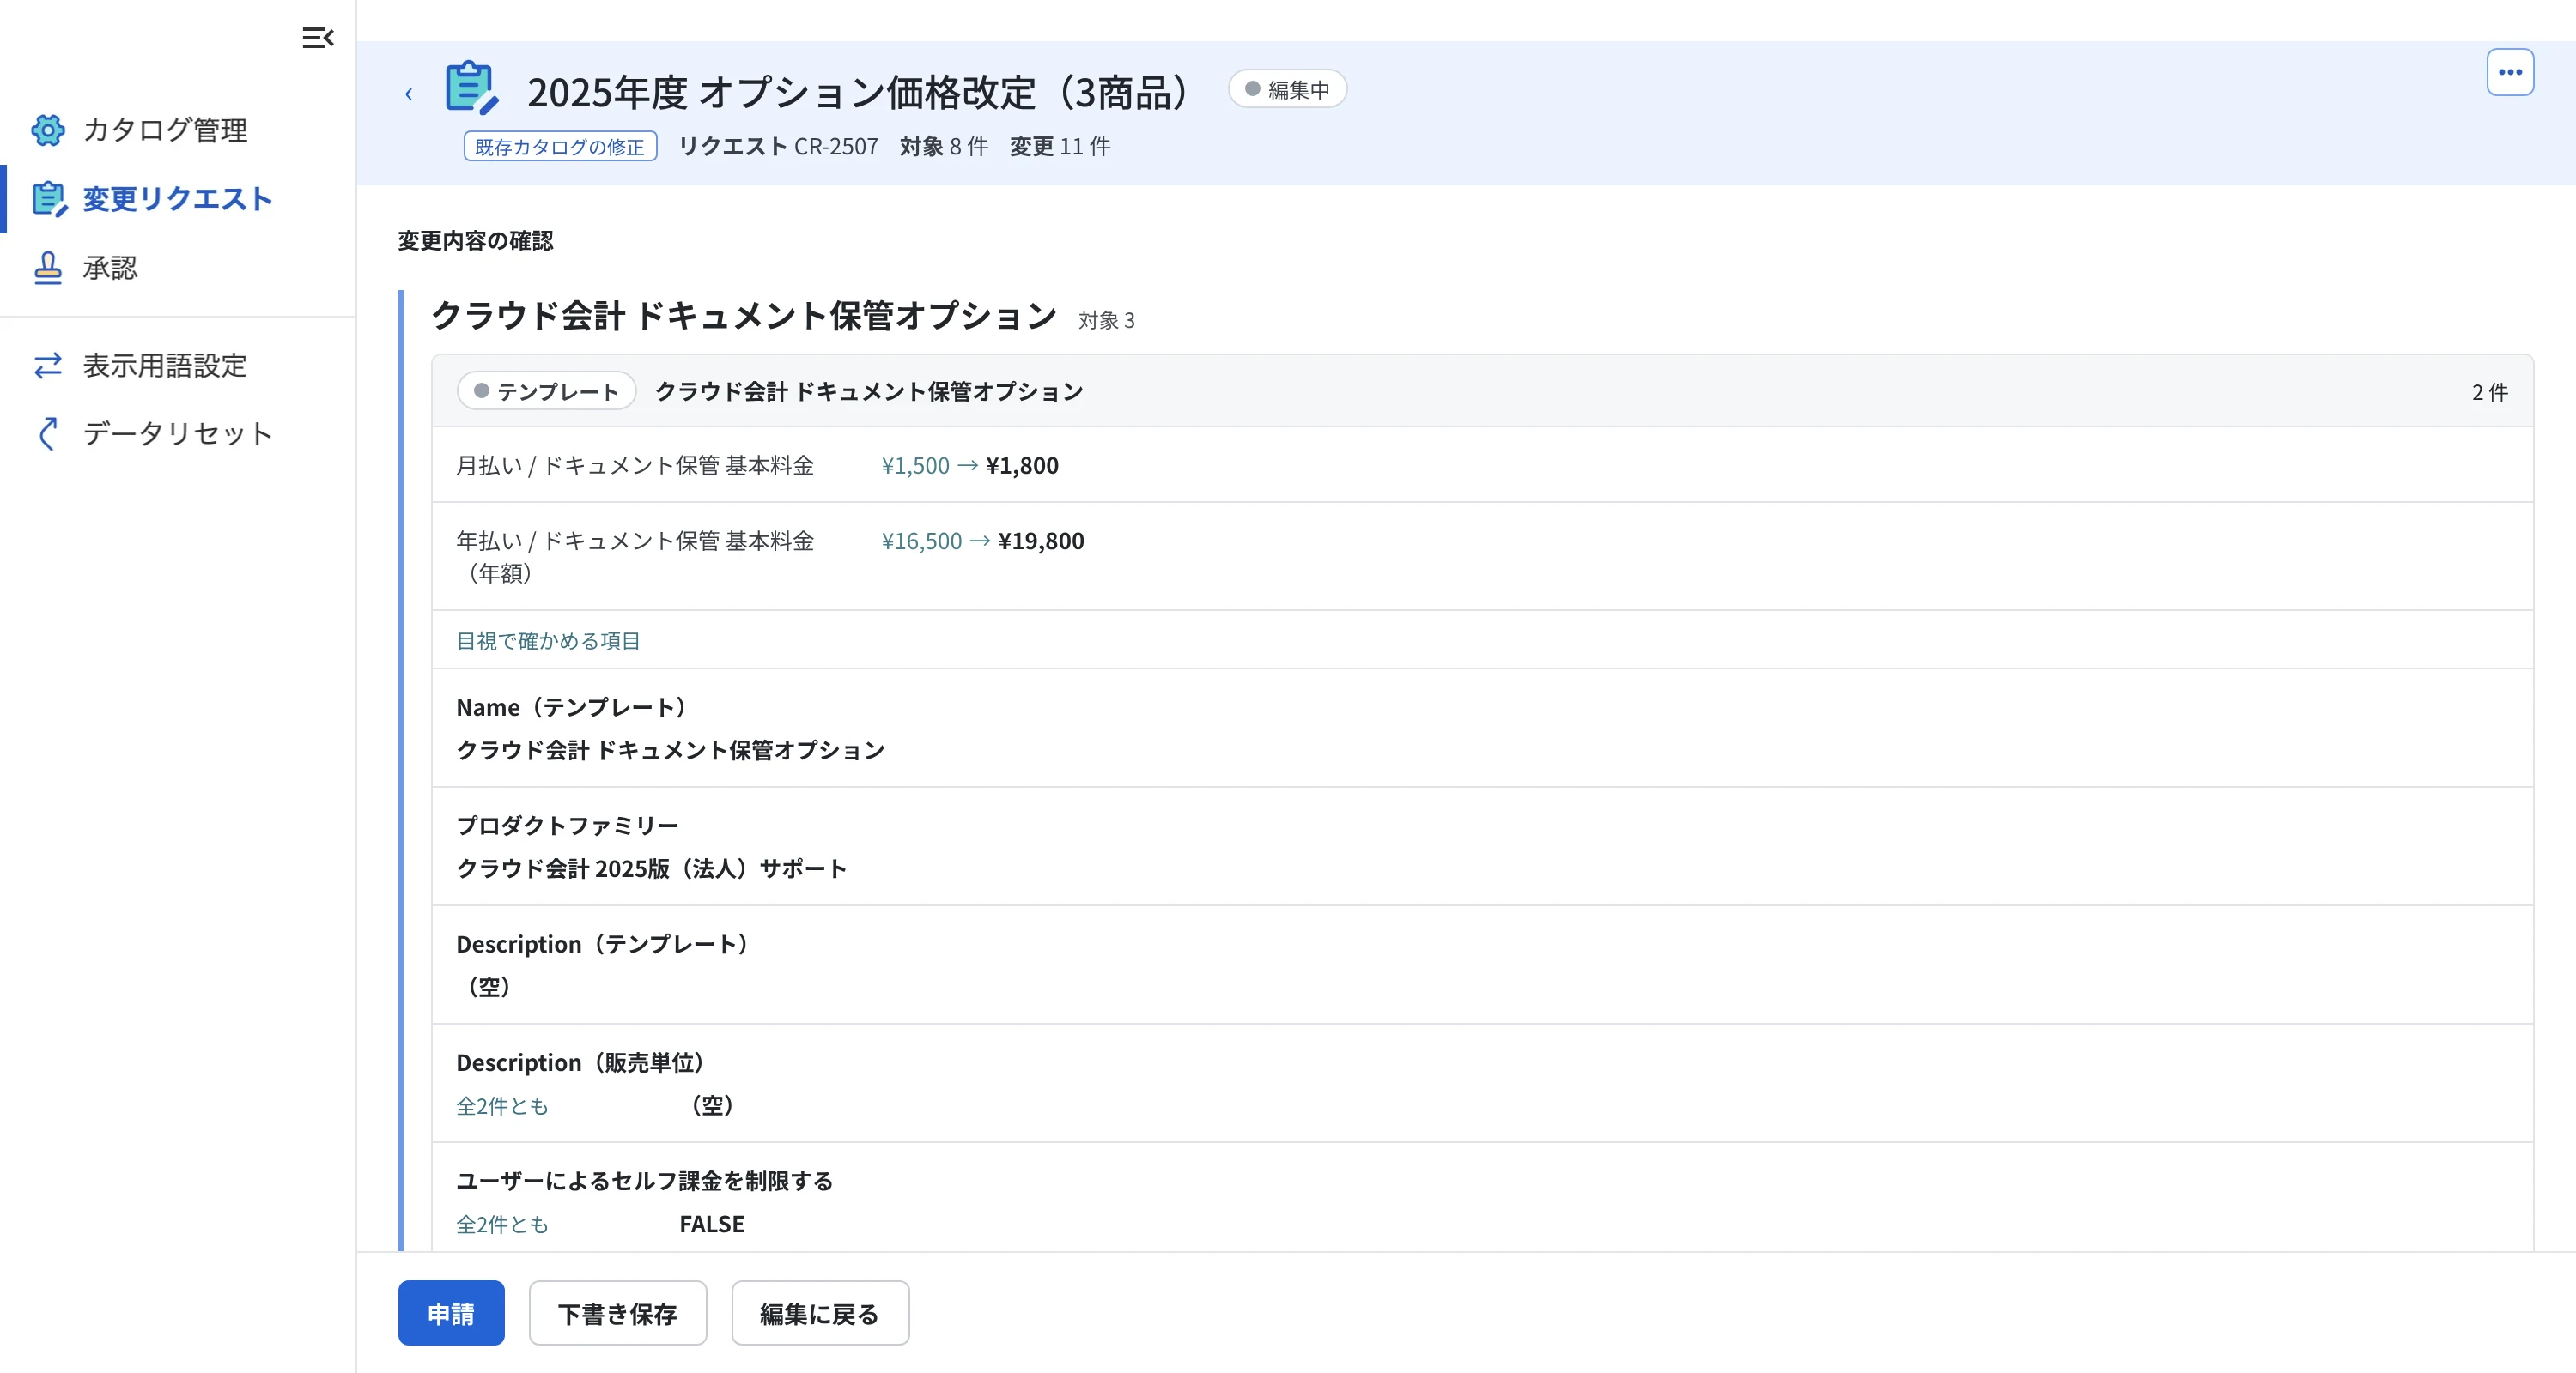Click the 対象 8 件 count
Image resolution: width=2576 pixels, height=1373 pixels.
[x=943, y=146]
